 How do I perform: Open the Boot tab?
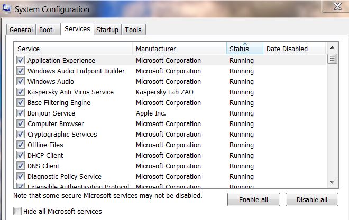pos(46,30)
